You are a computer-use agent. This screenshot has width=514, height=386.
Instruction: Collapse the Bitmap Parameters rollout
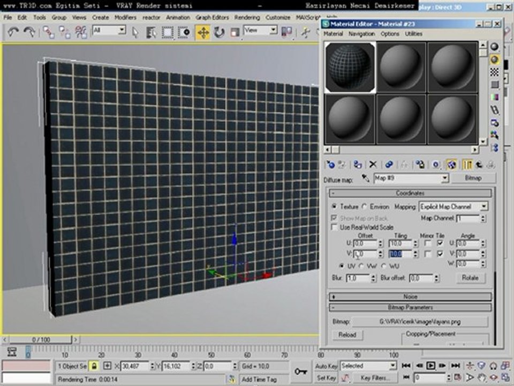click(x=410, y=308)
